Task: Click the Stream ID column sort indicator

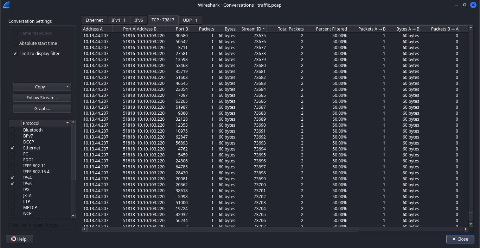Action: coord(264,29)
